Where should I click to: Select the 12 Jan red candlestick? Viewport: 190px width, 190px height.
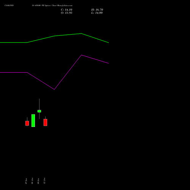click(45, 122)
